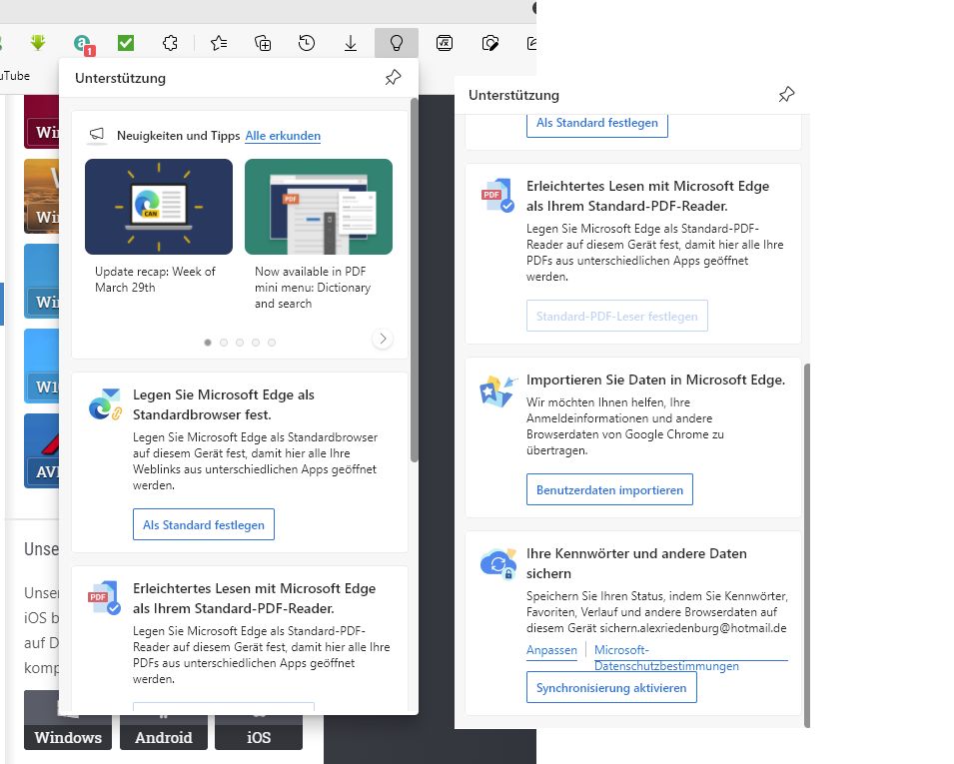
Task: Click the 'Synchronisierung aktivieren' button
Action: [611, 687]
